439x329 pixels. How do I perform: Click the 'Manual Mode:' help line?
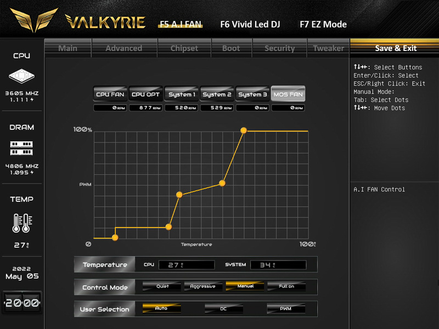tap(374, 92)
